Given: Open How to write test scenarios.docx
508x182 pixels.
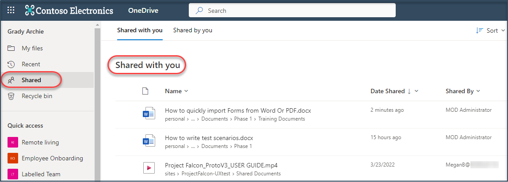Looking at the screenshot, I should [209, 138].
